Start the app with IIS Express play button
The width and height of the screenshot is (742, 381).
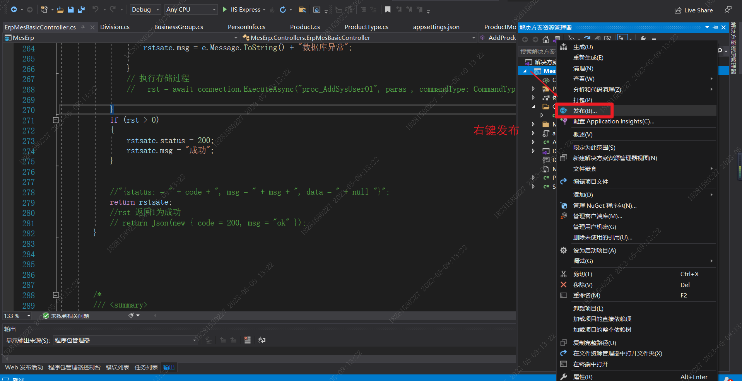(225, 9)
